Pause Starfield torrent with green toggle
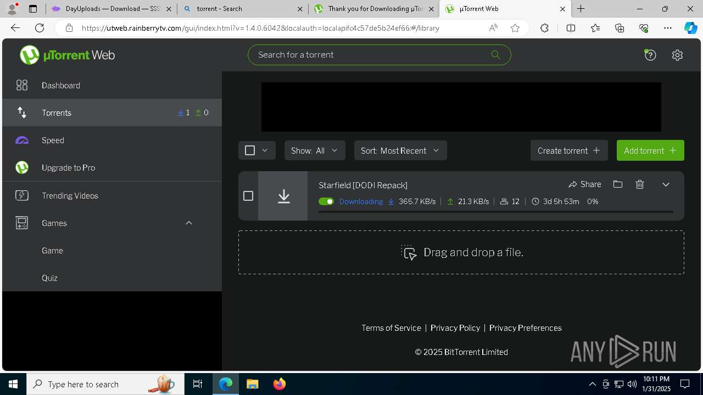 point(326,201)
